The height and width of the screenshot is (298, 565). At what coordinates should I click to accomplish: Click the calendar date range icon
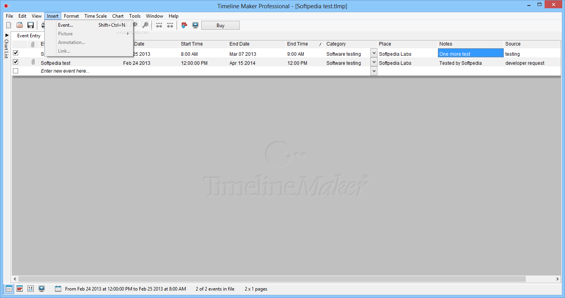[58, 289]
